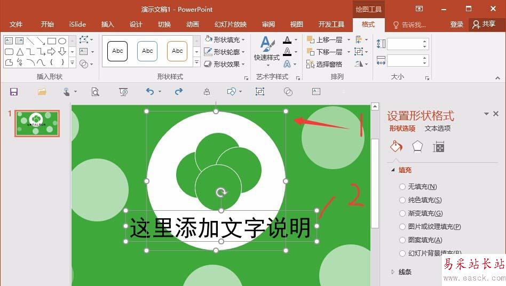This screenshot has height=286, width=506.
Task: Click the text box icon in quick toolbar
Action: pos(316,92)
